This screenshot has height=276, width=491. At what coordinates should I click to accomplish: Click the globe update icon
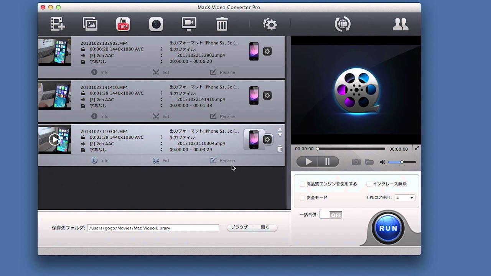pyautogui.click(x=343, y=24)
